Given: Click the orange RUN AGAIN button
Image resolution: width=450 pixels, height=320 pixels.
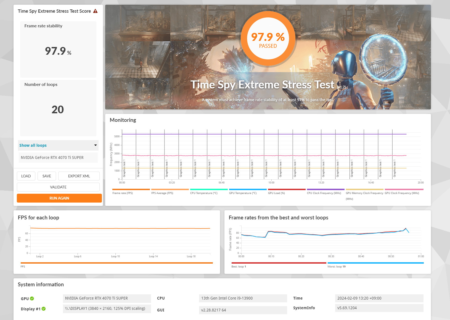Looking at the screenshot, I should tap(59, 198).
